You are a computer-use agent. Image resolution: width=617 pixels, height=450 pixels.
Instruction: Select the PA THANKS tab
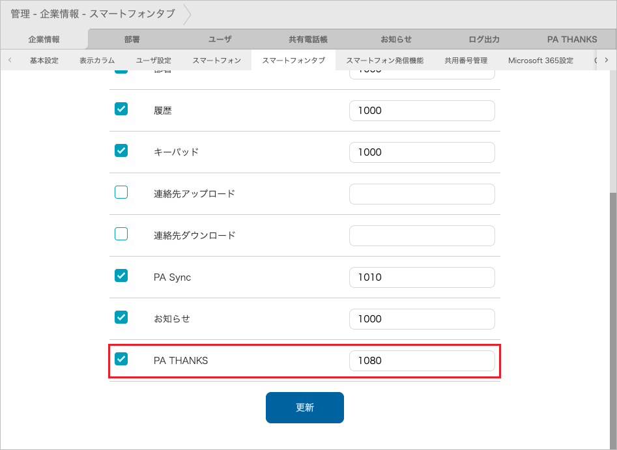pyautogui.click(x=571, y=39)
